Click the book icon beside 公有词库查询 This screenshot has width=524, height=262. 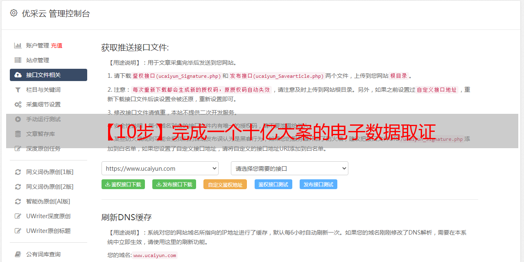18,254
